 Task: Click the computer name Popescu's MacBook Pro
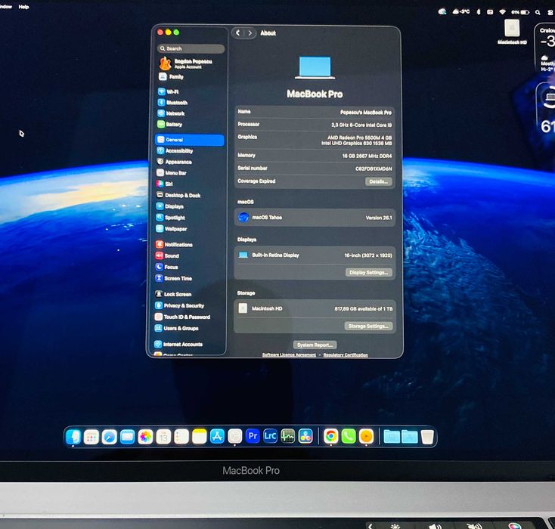[366, 112]
